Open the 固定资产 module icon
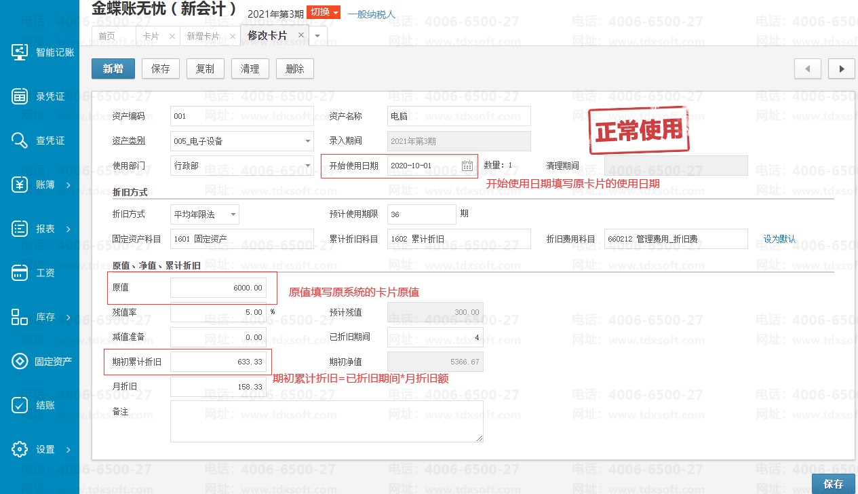Image resolution: width=858 pixels, height=494 pixels. click(x=20, y=361)
